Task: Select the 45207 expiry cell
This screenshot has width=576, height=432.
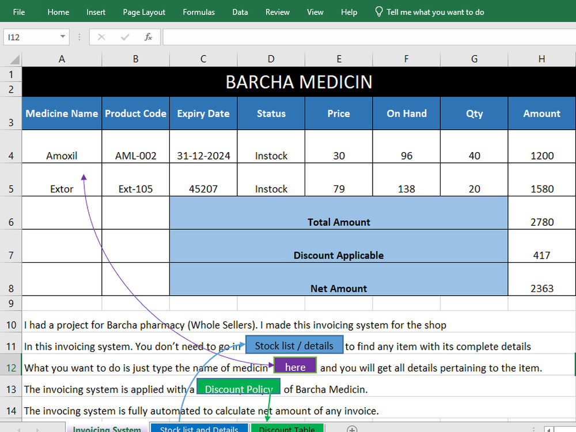Action: point(203,180)
